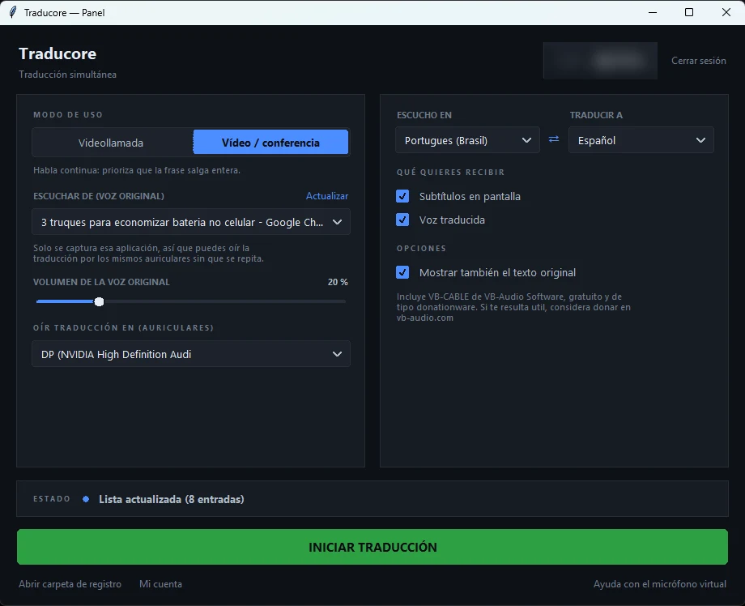Click the Habla continua description text

coord(137,170)
